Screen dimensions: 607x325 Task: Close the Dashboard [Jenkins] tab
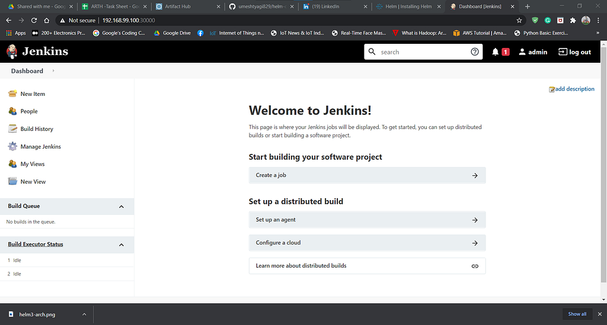(513, 7)
